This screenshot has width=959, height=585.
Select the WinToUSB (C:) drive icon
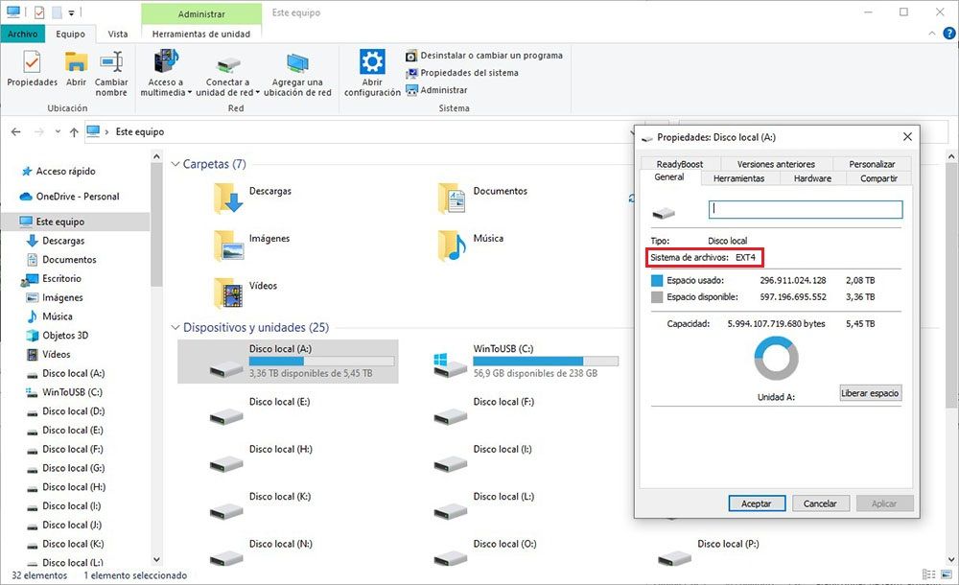[444, 363]
